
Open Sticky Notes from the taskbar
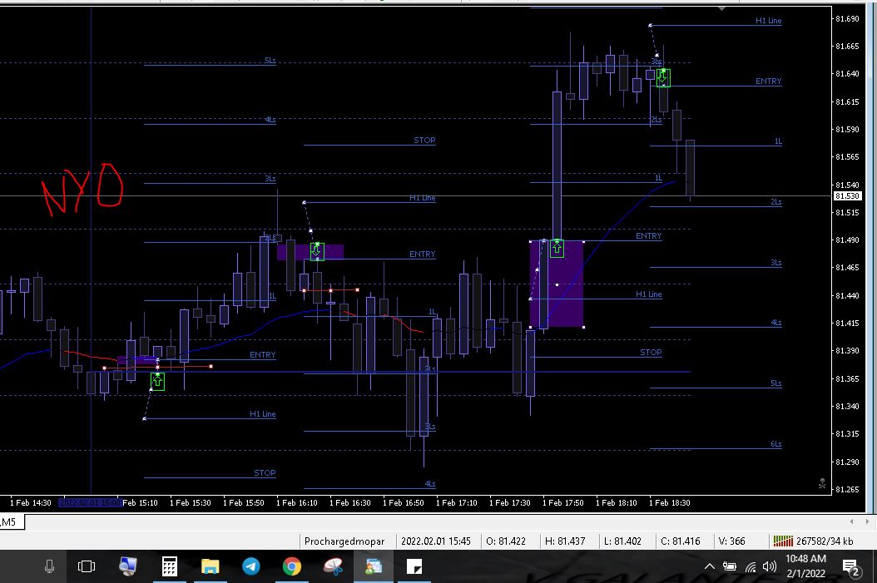pyautogui.click(x=414, y=567)
